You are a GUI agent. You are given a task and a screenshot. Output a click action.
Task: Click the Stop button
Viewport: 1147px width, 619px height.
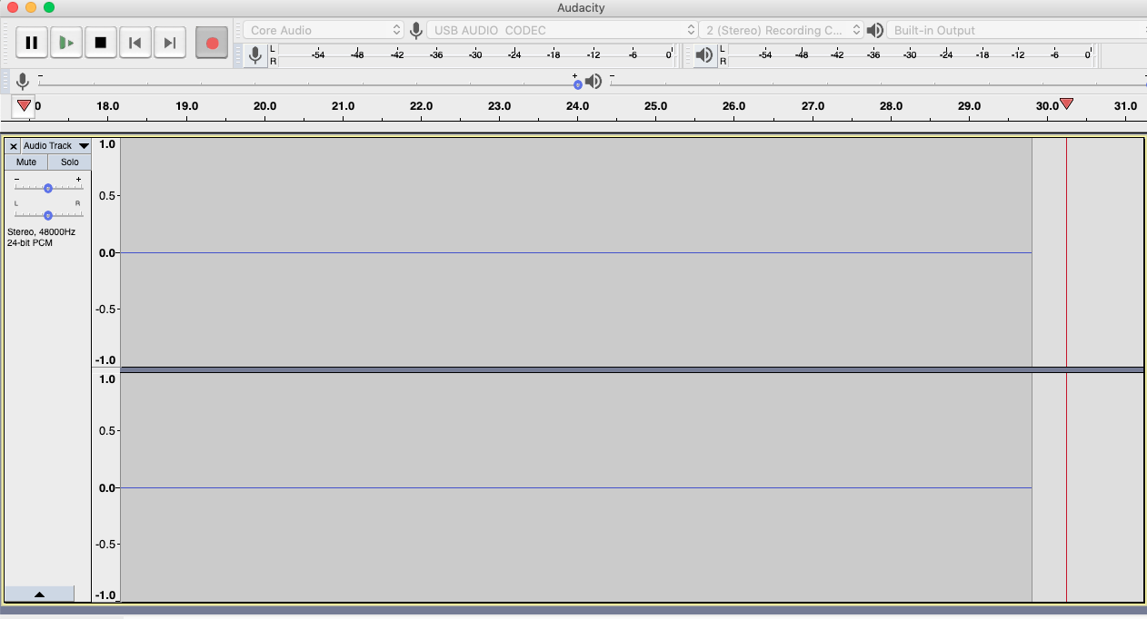[101, 42]
